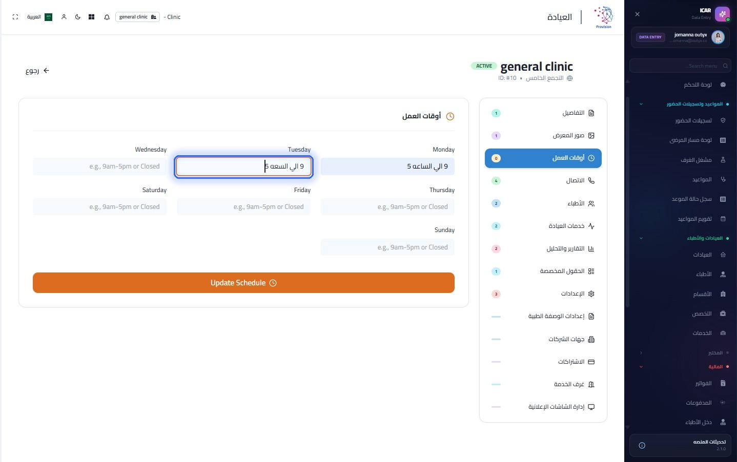Screen dimensions: 737x462
Task: Open the general clinic selector chip
Action: [137, 17]
